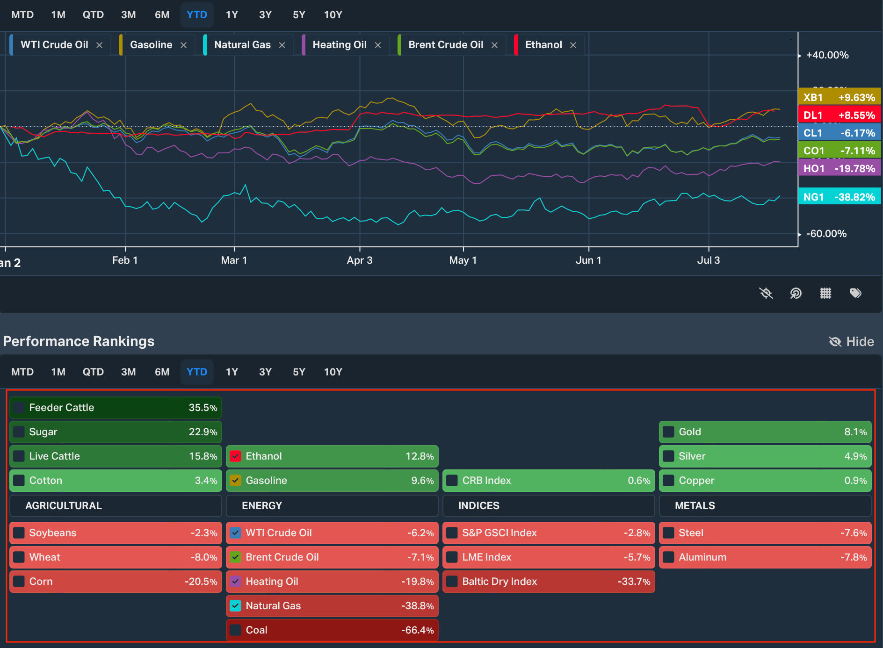Check the Soybeans checkbox
Viewport: 883px width, 648px height.
pyautogui.click(x=19, y=533)
